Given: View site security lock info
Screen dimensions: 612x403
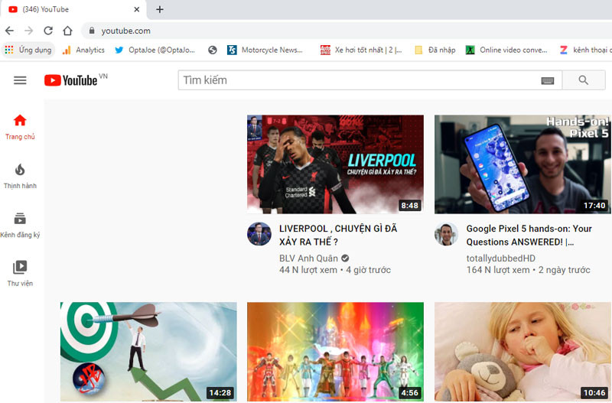Looking at the screenshot, I should click(x=92, y=31).
